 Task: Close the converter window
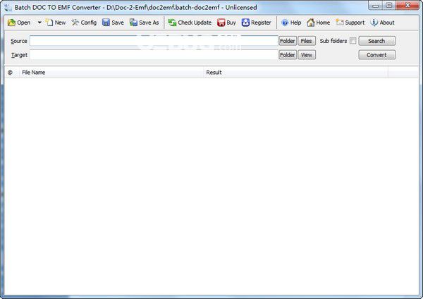pyautogui.click(x=407, y=6)
